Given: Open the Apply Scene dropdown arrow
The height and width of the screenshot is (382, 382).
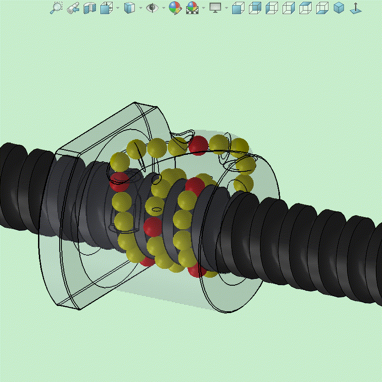Looking at the screenshot, I should pos(203,8).
